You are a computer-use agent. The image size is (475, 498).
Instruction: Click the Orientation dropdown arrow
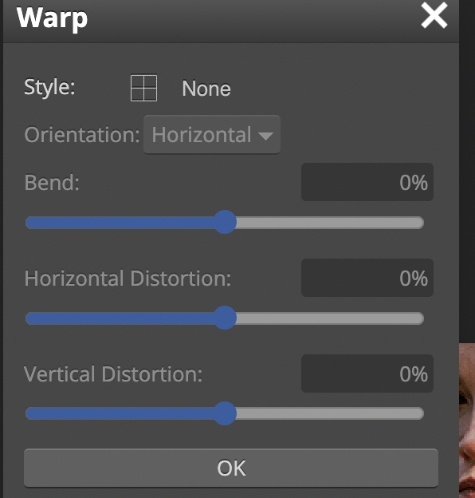[x=265, y=136]
